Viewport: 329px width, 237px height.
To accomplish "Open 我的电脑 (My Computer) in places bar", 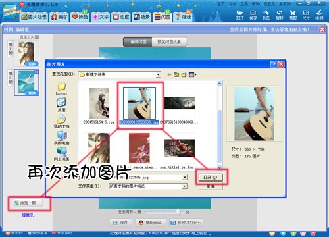I will [x=61, y=138].
